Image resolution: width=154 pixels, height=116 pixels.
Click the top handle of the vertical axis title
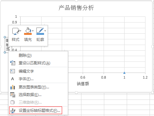click(x=5, y=37)
